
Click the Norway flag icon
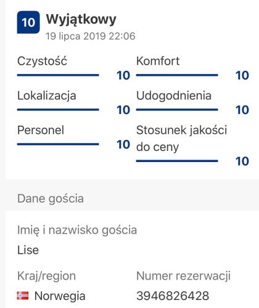tap(23, 296)
